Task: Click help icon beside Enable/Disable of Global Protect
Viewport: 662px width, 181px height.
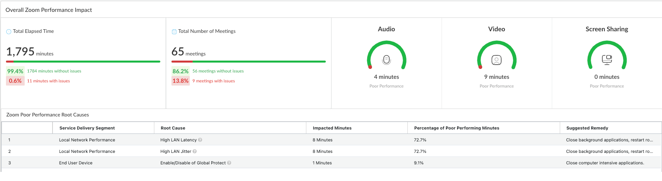Action: (x=229, y=163)
